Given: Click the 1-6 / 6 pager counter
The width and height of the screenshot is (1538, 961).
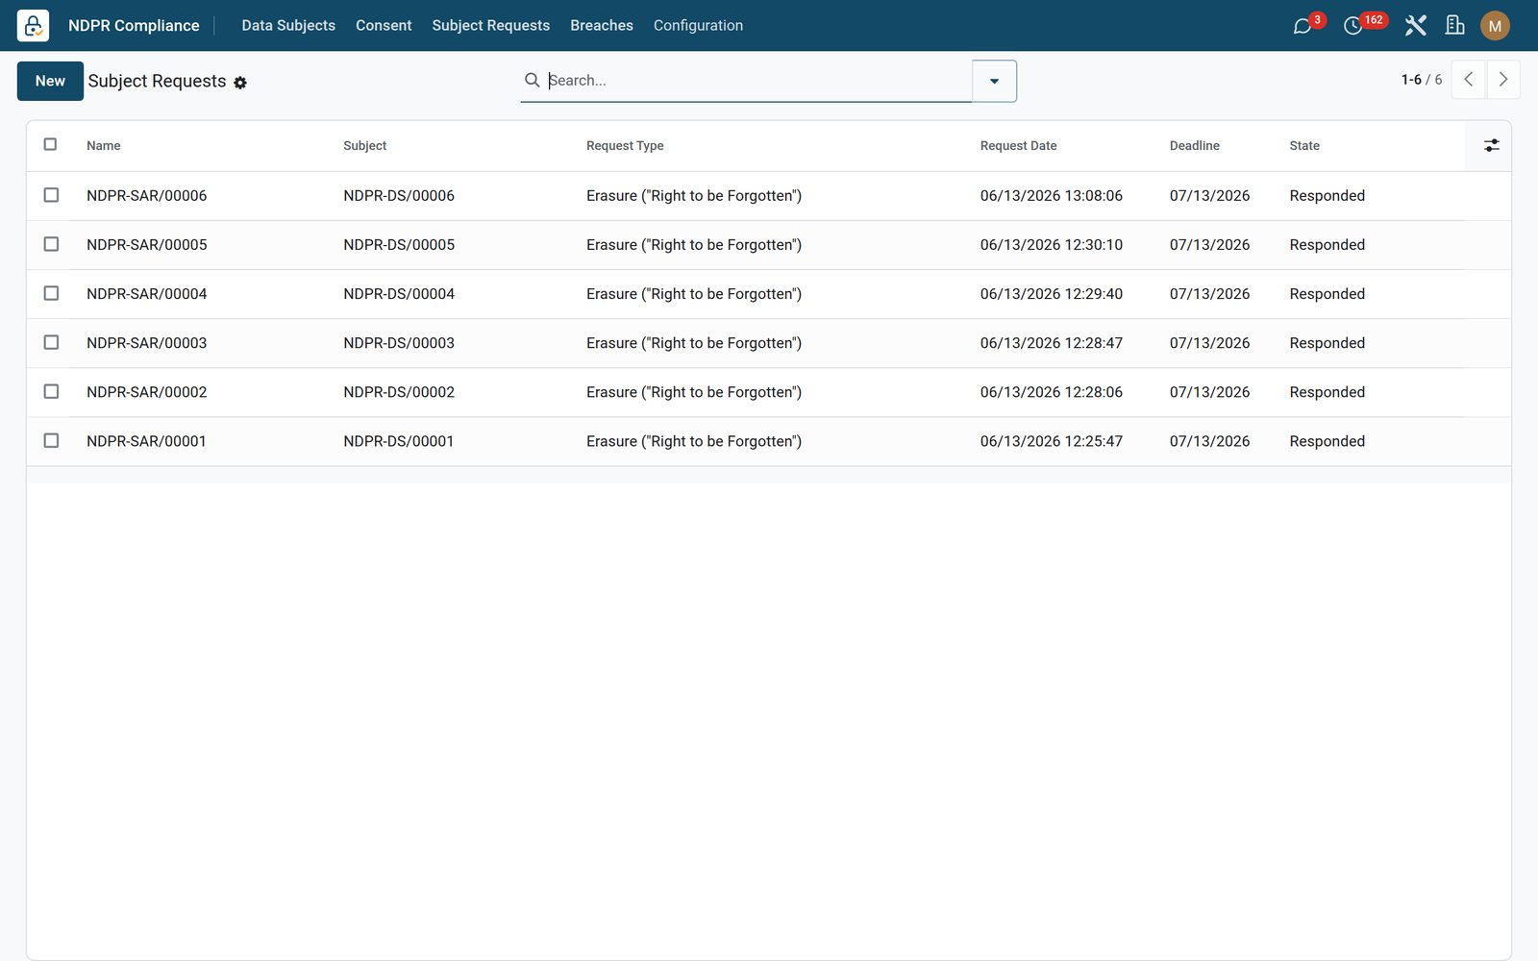Looking at the screenshot, I should pos(1421,80).
